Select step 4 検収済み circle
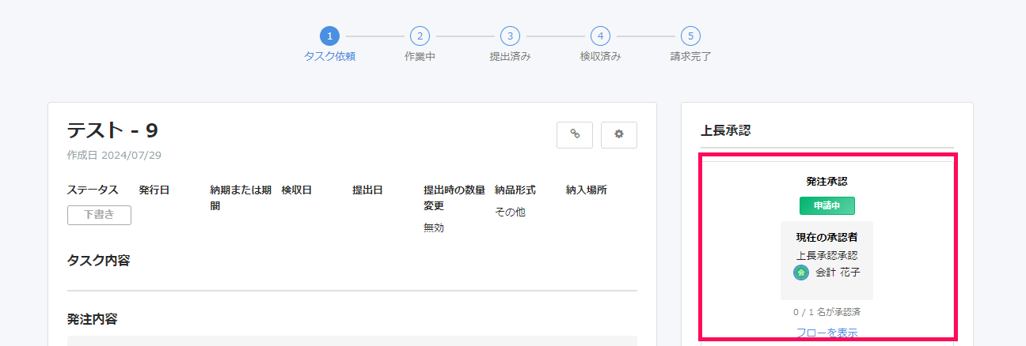Image resolution: width=1026 pixels, height=346 pixels. (x=600, y=36)
